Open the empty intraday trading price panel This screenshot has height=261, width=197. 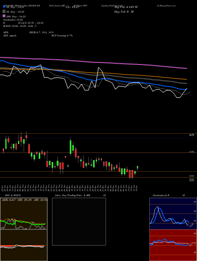pos(79,221)
